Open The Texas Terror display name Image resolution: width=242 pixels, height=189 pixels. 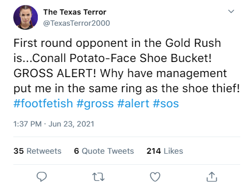pos(75,12)
